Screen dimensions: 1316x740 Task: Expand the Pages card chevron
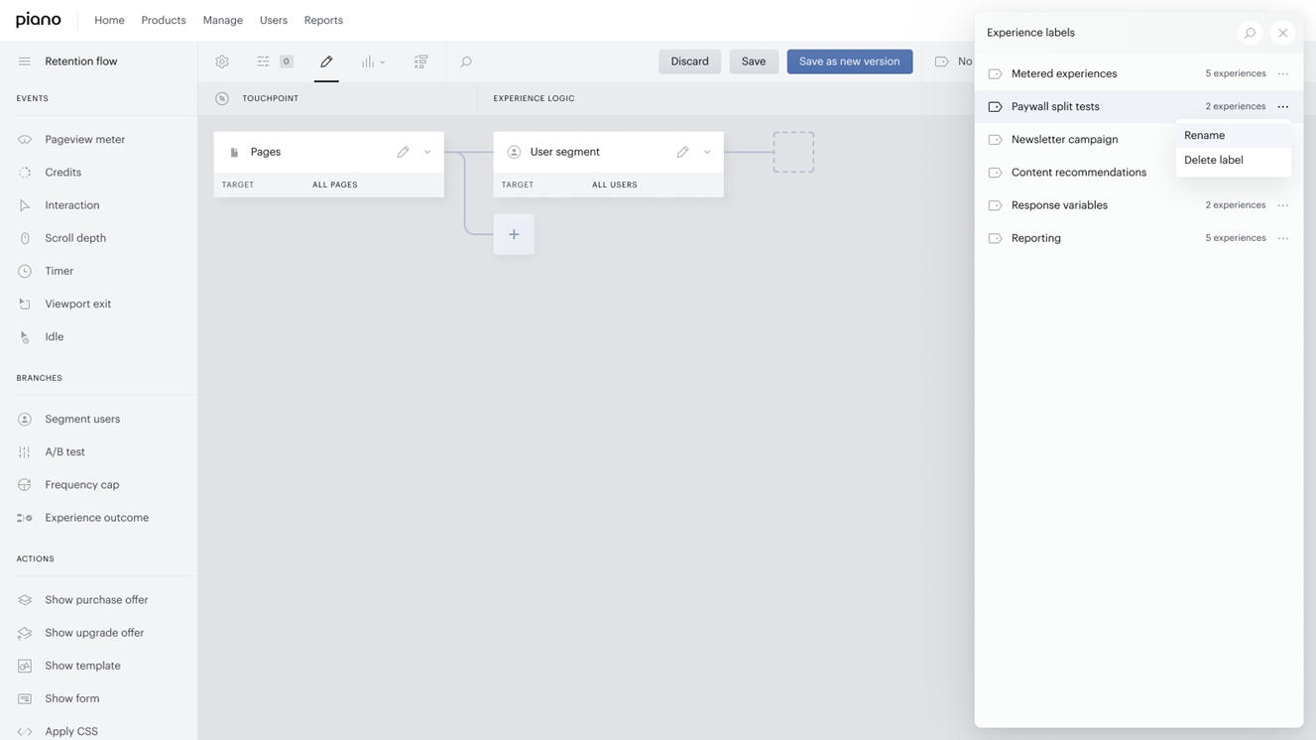coord(427,152)
